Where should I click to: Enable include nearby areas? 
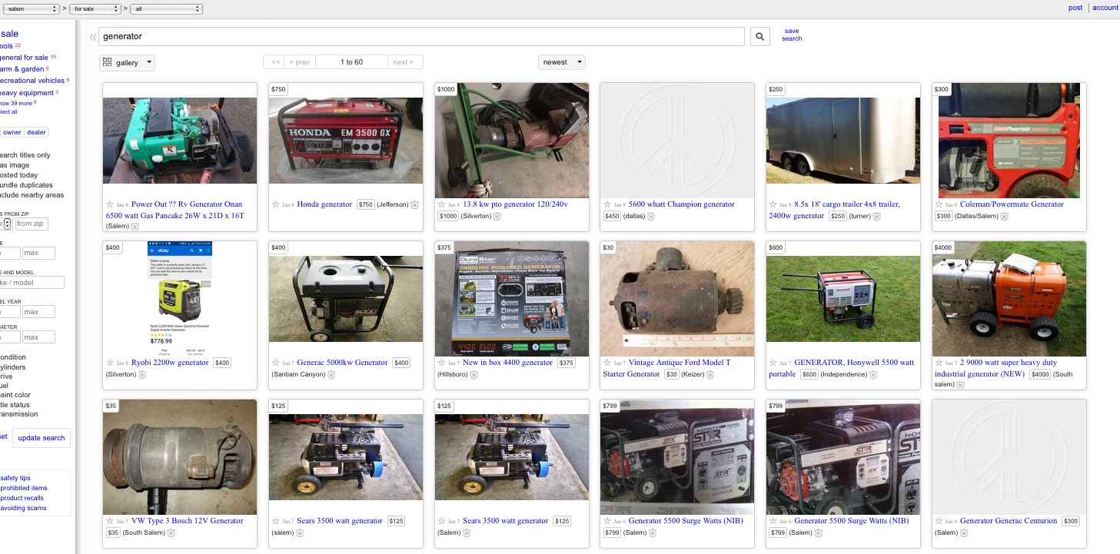(32, 195)
